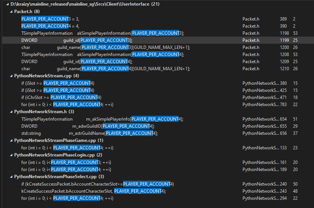This screenshot has height=208, width=314.
Task: Select the PythonNetworkStreamPhaseGame.cpp (1) heading
Action: (x=59, y=140)
